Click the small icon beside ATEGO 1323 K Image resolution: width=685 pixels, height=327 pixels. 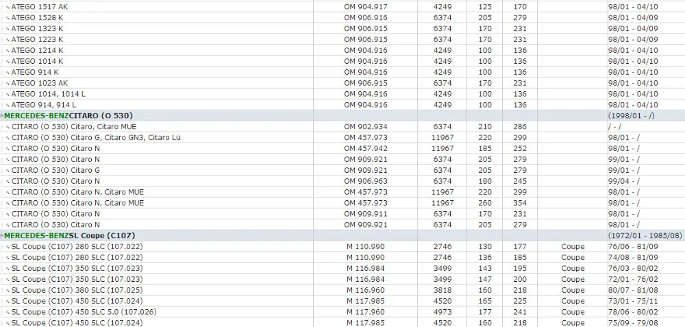[x=8, y=29]
